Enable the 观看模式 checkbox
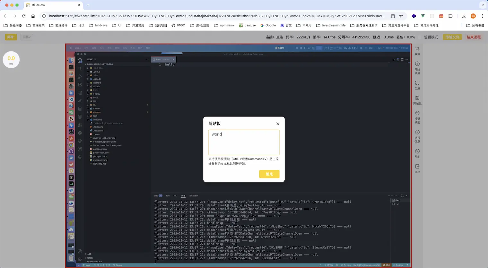This screenshot has width=488, height=268. pyautogui.click(x=420, y=37)
